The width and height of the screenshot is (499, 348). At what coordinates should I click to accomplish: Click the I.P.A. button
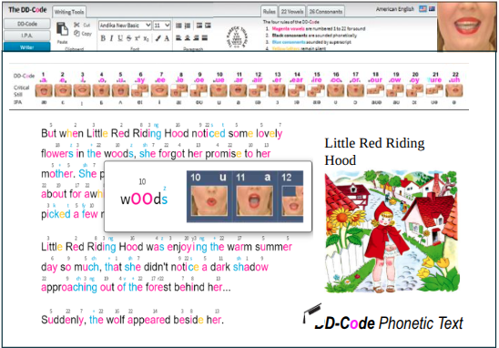pyautogui.click(x=27, y=36)
